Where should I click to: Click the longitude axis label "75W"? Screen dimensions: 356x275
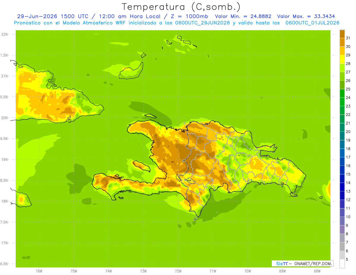[x=74, y=271]
